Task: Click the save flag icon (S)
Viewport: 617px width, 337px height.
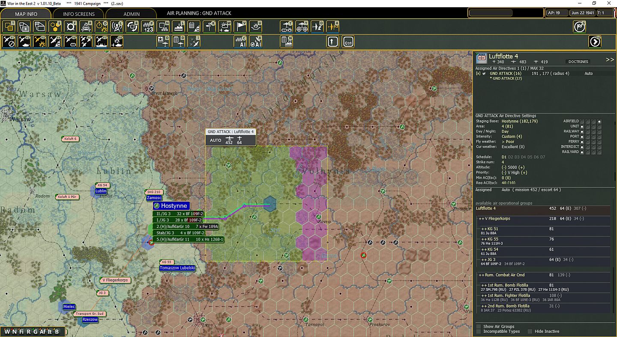Action: [579, 27]
